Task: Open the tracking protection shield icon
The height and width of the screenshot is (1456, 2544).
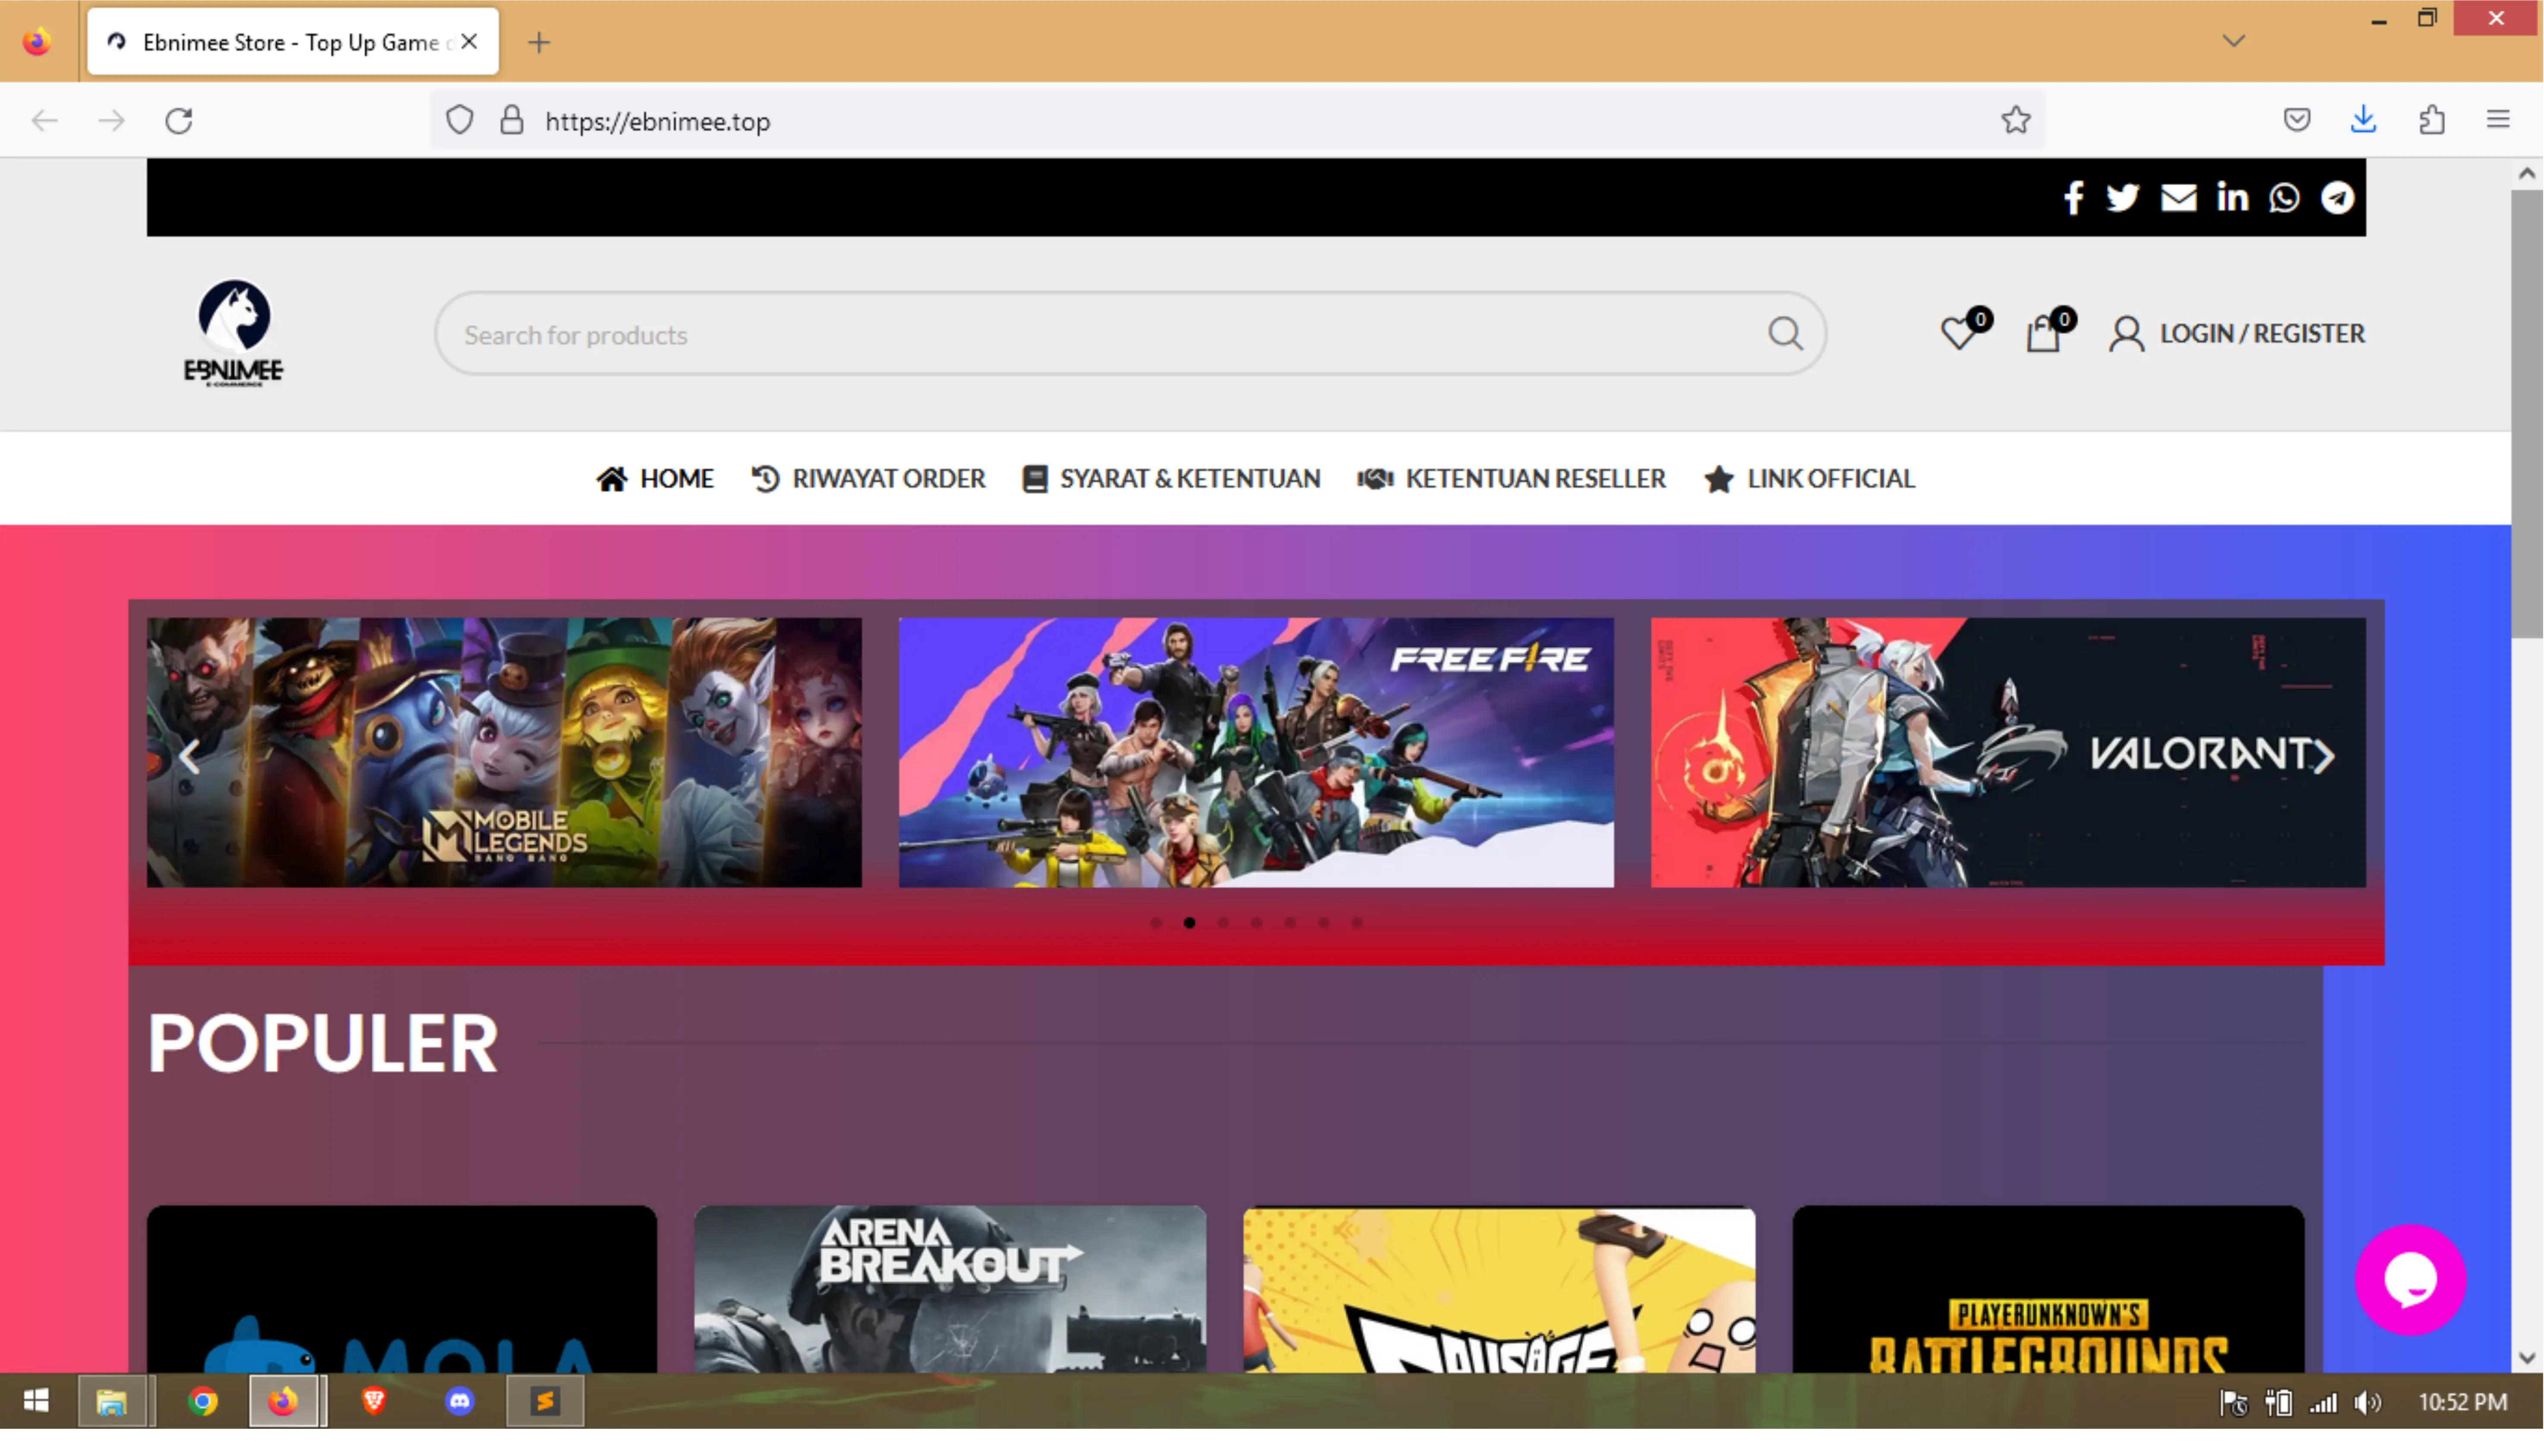Action: tap(459, 121)
